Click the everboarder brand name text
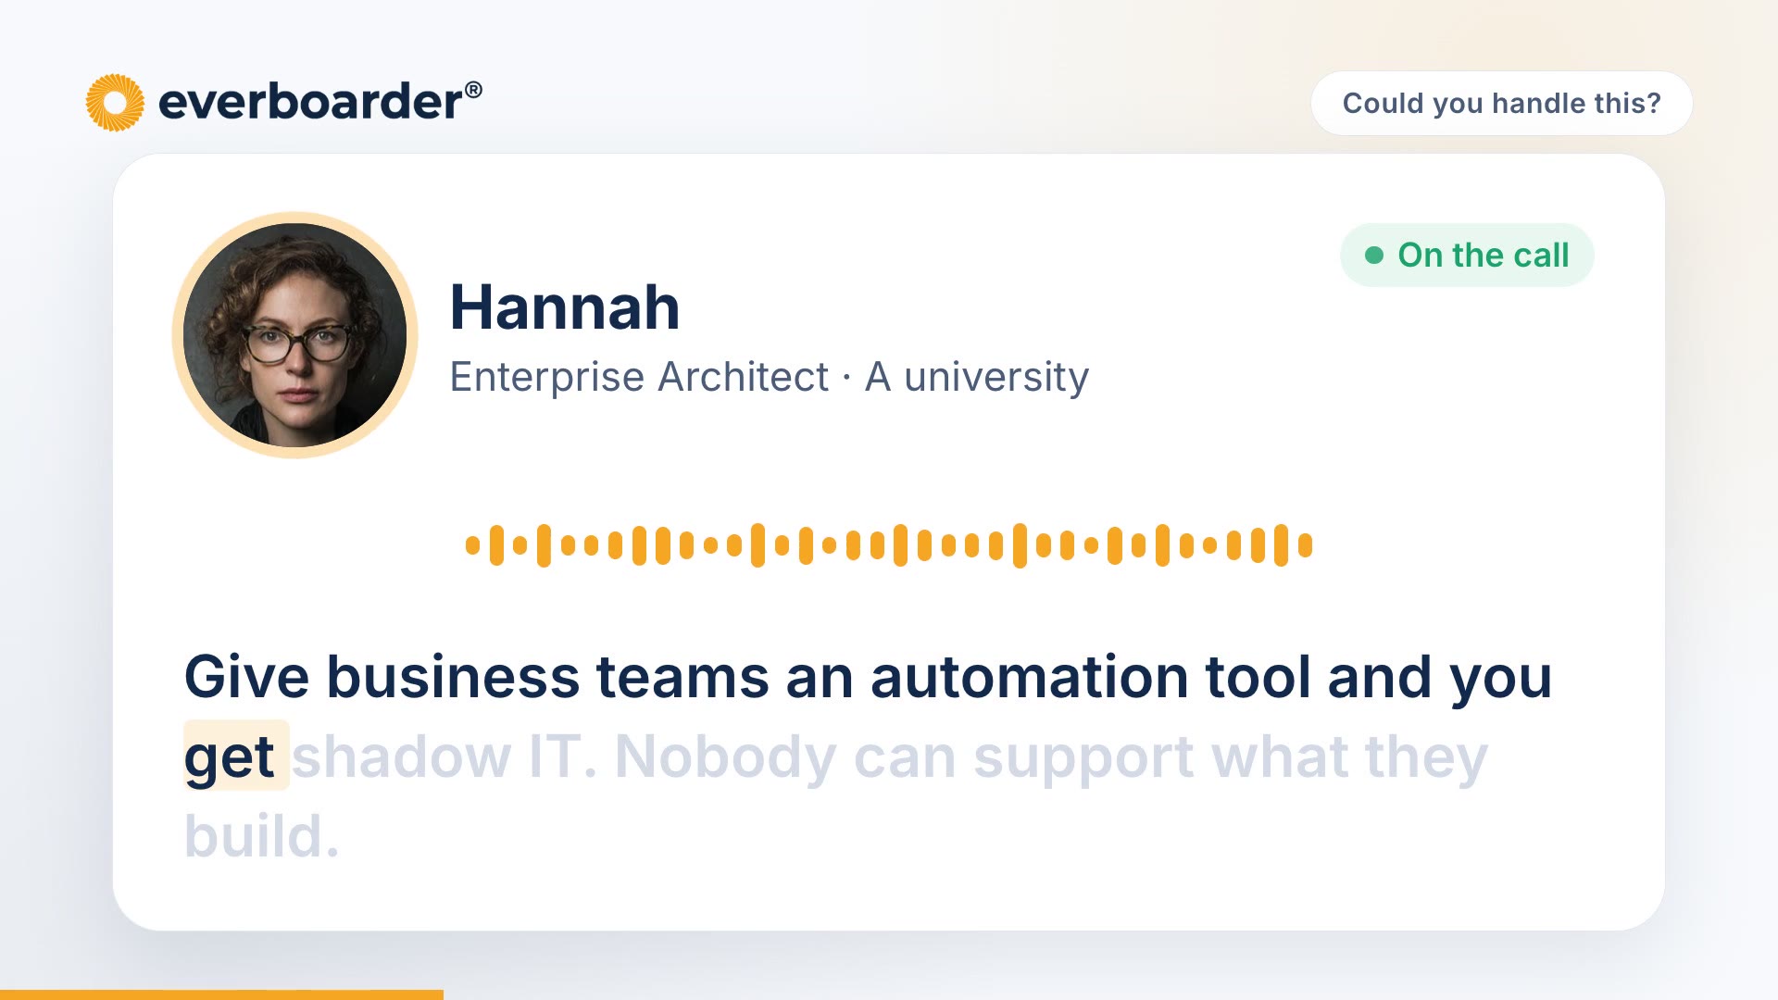This screenshot has width=1778, height=1000. [320, 101]
